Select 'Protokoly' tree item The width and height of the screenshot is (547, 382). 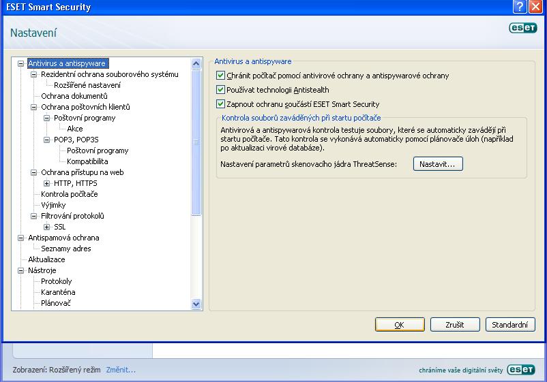tap(56, 281)
